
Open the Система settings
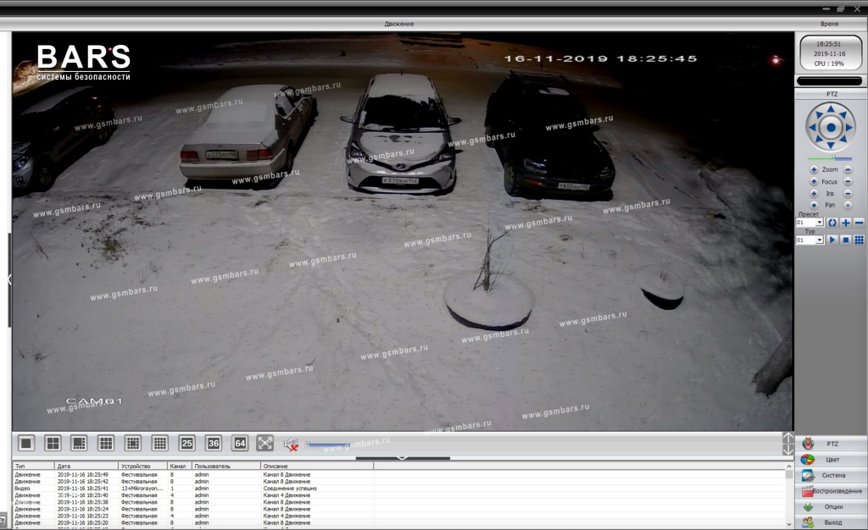coord(832,475)
